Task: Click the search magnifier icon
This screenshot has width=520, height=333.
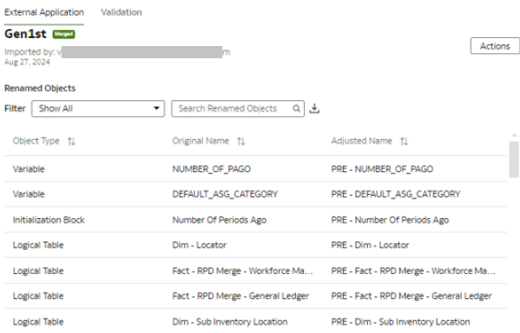Action: [297, 108]
